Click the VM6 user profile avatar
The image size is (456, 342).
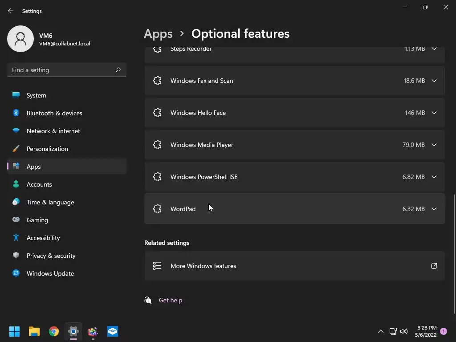coord(20,39)
